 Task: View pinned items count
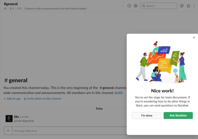pos(19,8)
